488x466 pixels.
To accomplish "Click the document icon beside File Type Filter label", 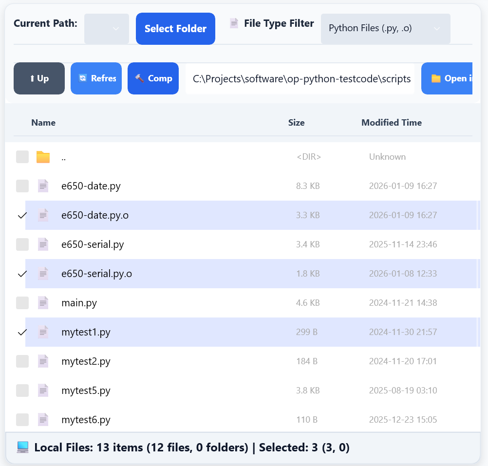I will (x=234, y=23).
